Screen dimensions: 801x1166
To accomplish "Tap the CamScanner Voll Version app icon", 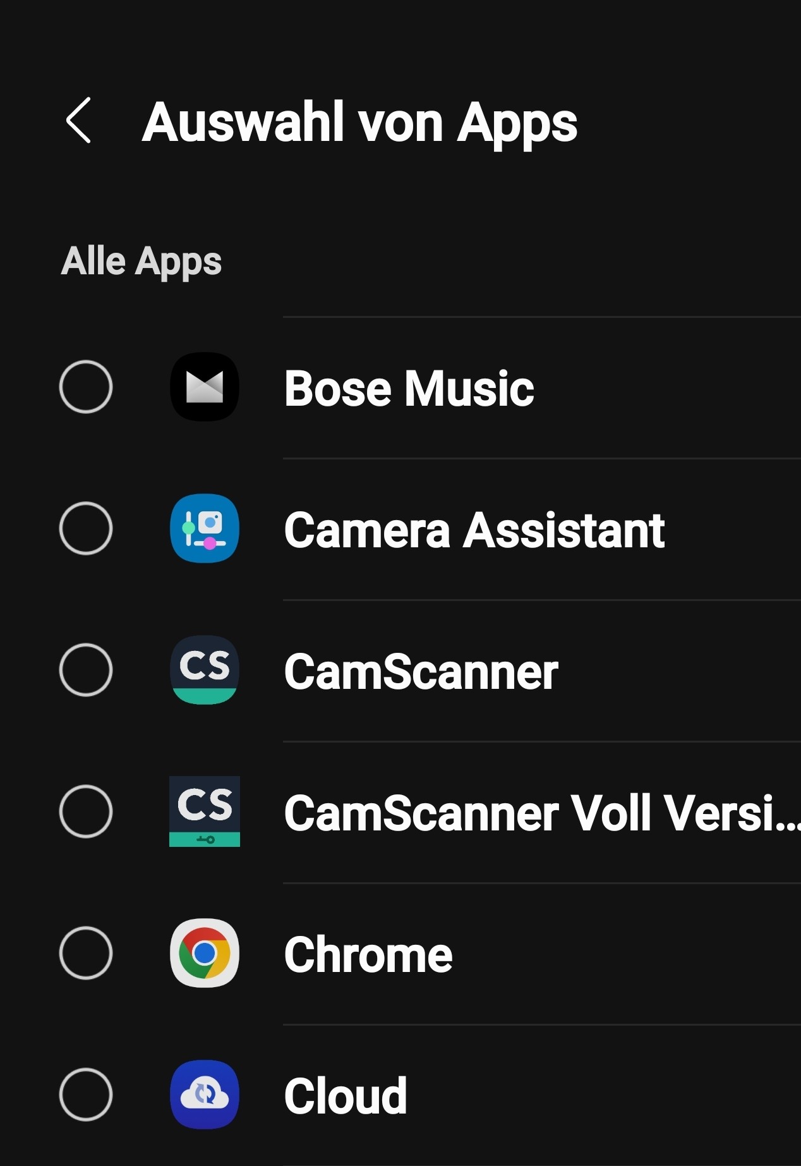I will point(204,811).
